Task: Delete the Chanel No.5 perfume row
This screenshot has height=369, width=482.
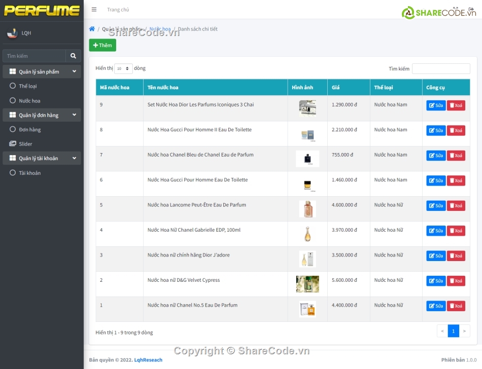Action: (x=456, y=306)
